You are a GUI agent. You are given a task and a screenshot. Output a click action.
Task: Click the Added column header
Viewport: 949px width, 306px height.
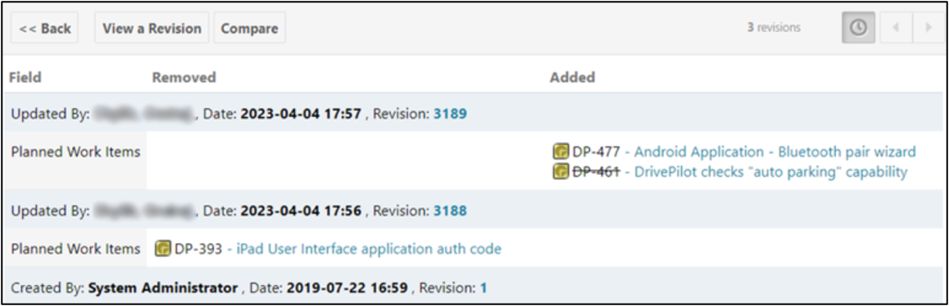[572, 78]
